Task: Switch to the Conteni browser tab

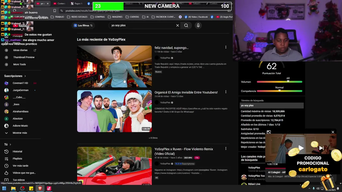Action: pyautogui.click(x=59, y=3)
